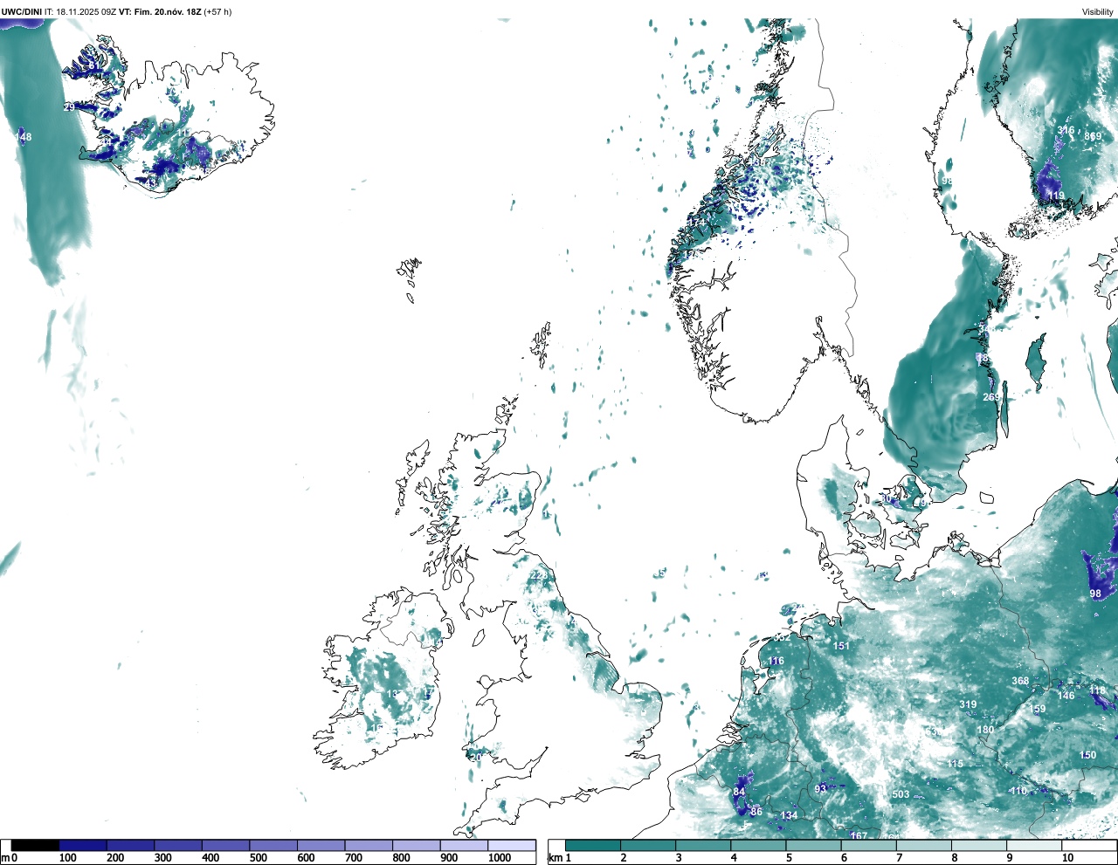Click the "167" value at the bottom edge
Viewport: 1118px width, 865px height.
pyautogui.click(x=859, y=836)
